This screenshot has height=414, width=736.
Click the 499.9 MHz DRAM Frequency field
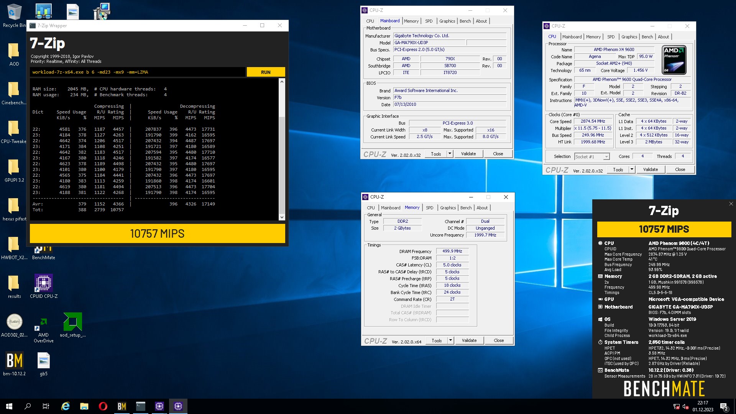pyautogui.click(x=452, y=251)
